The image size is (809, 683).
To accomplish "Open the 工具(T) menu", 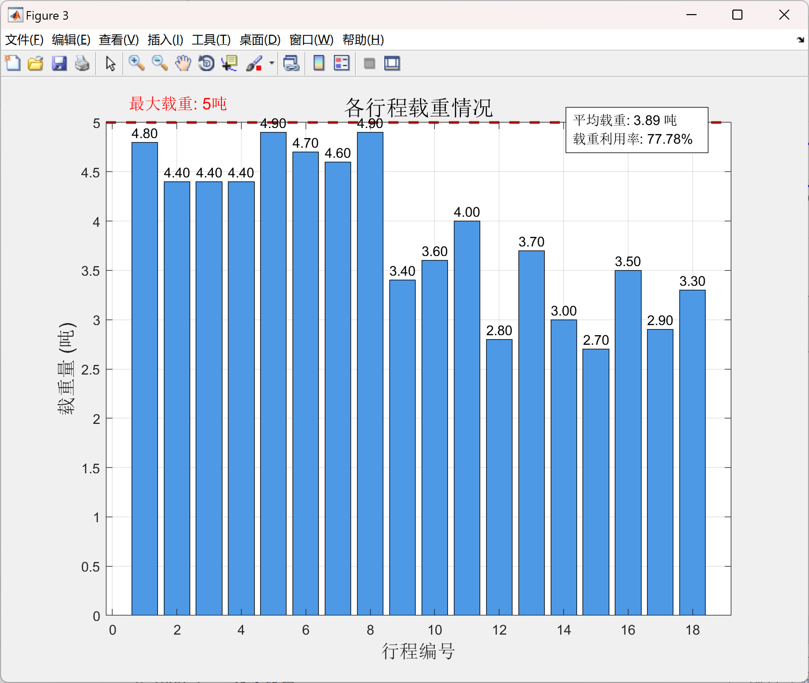I will 211,40.
